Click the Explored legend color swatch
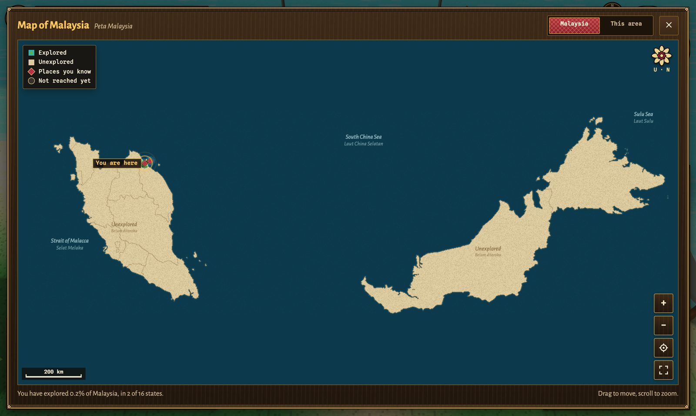 pos(31,53)
